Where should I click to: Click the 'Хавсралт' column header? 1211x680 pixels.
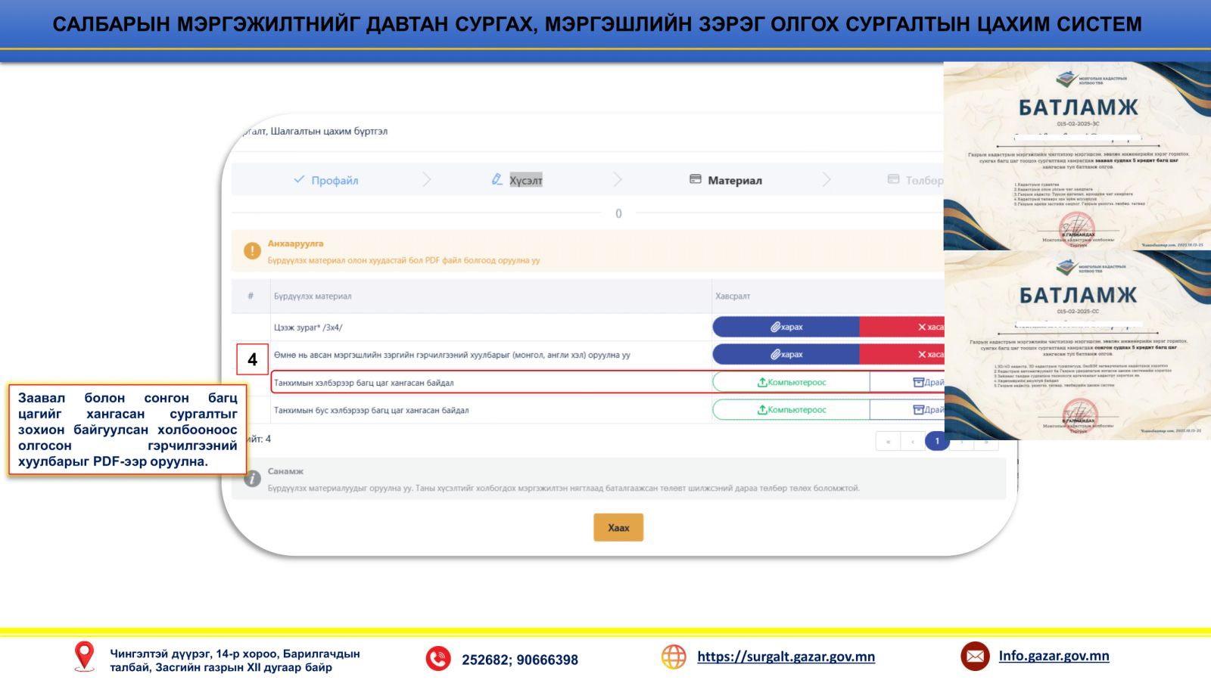pos(733,296)
